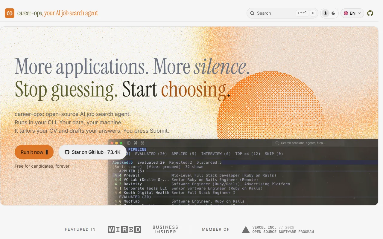The height and width of the screenshot is (239, 383).
Task: Click the "OPEN SOURCE SOFTWARE PROGRAM" text
Action: 283,232
